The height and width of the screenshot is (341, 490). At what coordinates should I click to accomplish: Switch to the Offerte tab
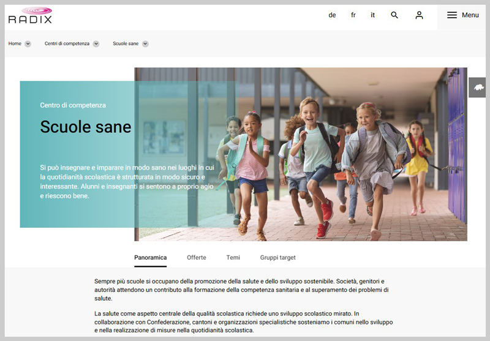[197, 258]
